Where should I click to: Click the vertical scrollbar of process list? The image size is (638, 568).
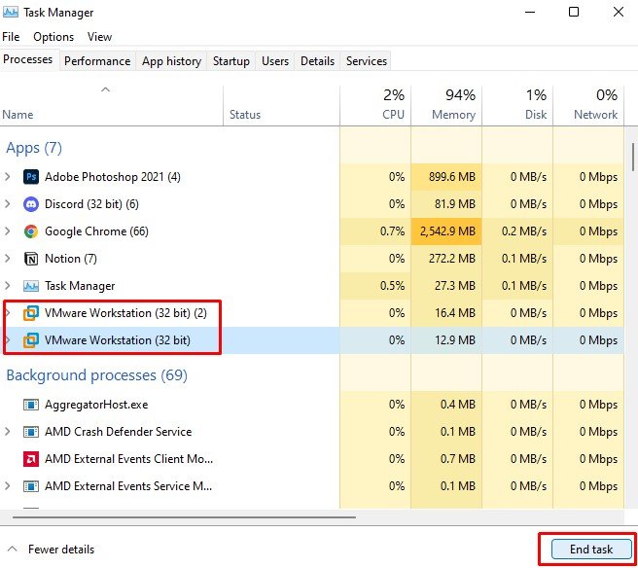[633, 156]
